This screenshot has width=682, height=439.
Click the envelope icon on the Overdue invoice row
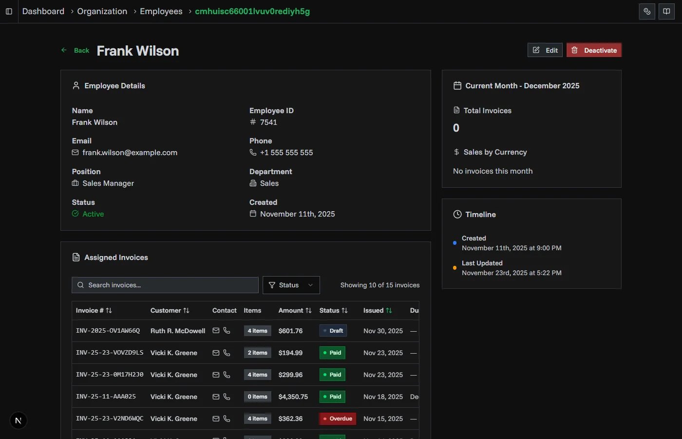pyautogui.click(x=216, y=419)
